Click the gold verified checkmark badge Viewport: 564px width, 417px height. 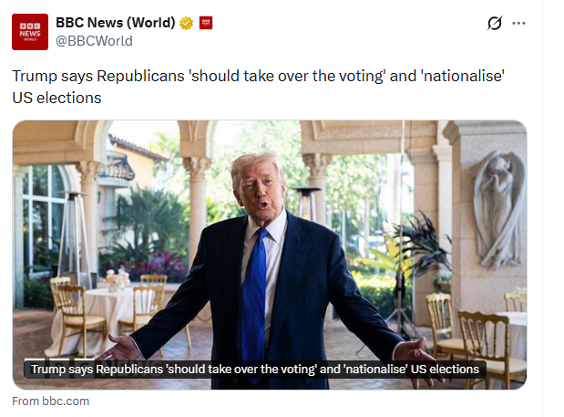[185, 22]
